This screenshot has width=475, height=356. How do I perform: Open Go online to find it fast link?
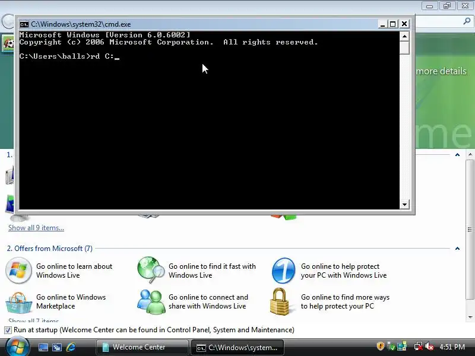(x=212, y=271)
